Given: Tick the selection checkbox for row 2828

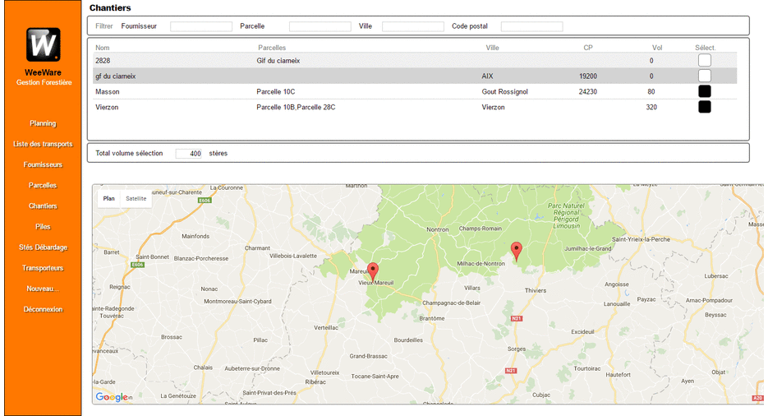Looking at the screenshot, I should (x=704, y=60).
